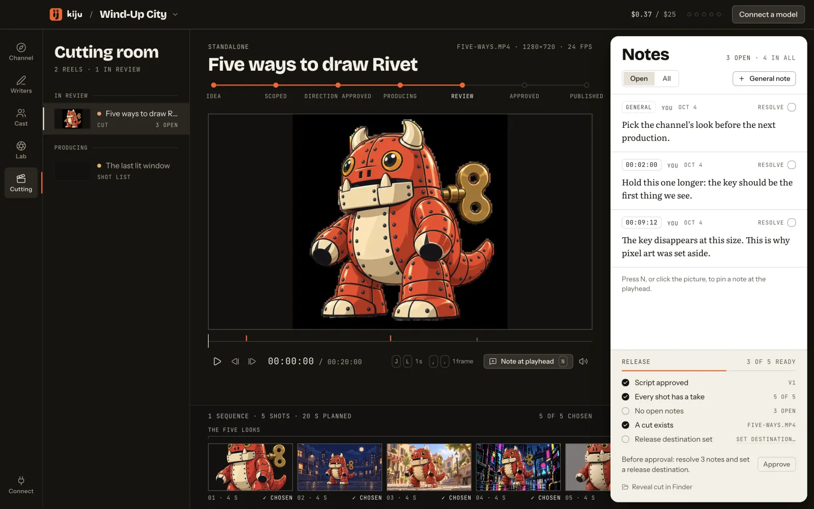The image size is (814, 509).
Task: Resolve the General note checkbox
Action: 792,107
